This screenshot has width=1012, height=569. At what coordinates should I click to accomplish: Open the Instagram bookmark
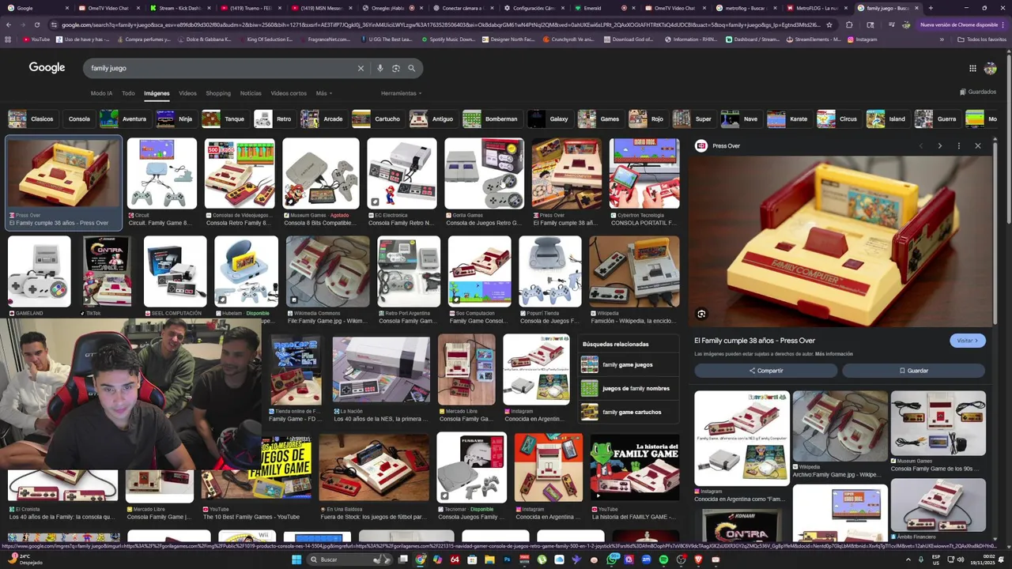pos(862,40)
